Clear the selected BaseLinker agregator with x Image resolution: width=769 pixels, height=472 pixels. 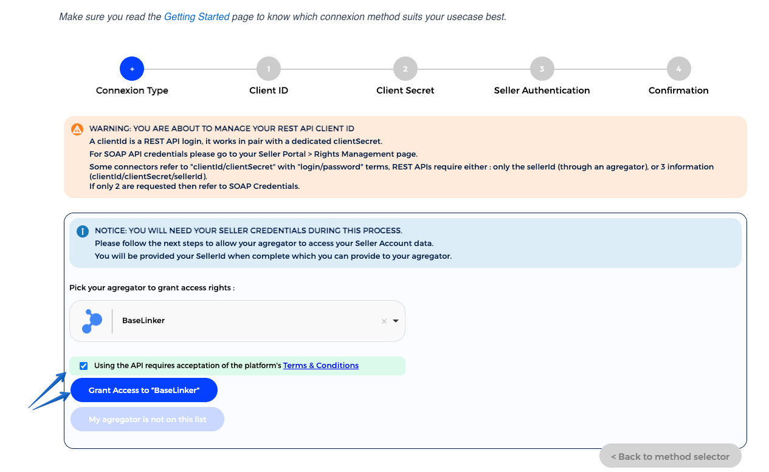click(384, 321)
